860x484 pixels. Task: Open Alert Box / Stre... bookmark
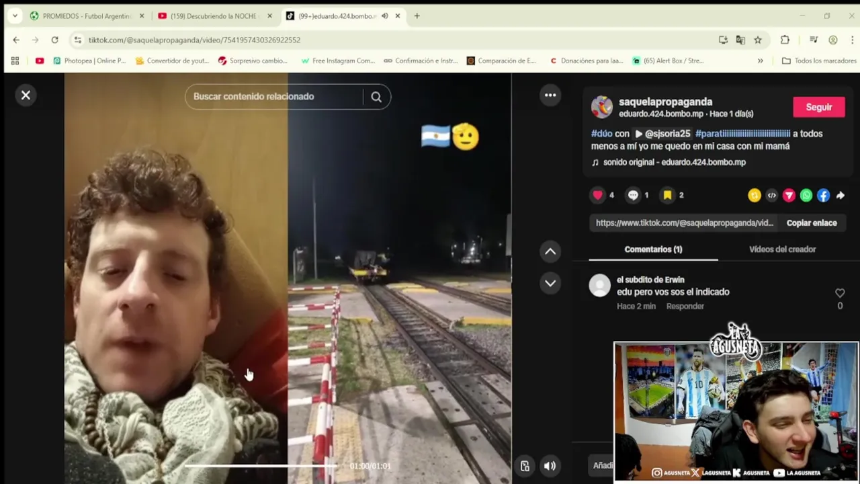668,61
